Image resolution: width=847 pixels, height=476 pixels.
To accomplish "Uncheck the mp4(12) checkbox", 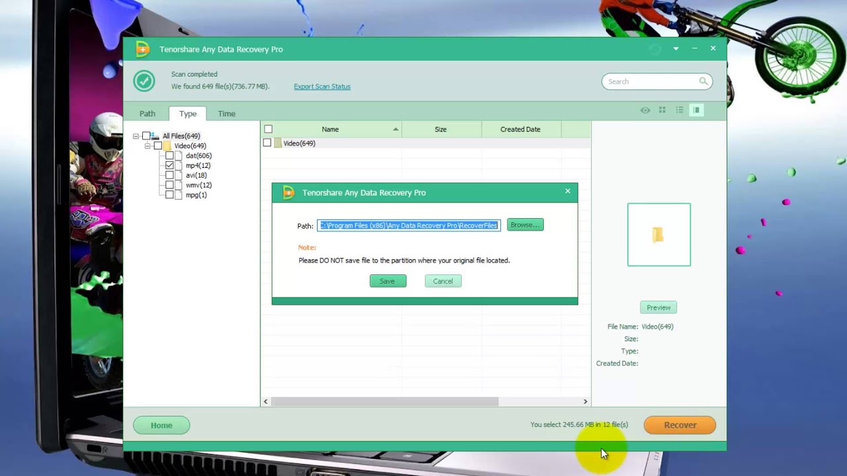I will [169, 165].
